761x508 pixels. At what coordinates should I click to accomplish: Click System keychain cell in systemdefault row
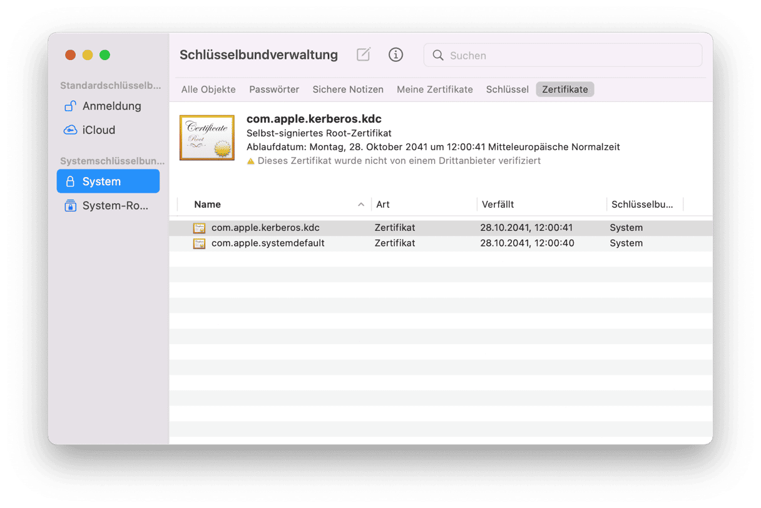[x=626, y=243]
